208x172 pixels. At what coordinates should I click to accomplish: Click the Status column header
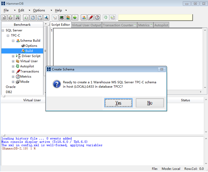[x=185, y=100]
